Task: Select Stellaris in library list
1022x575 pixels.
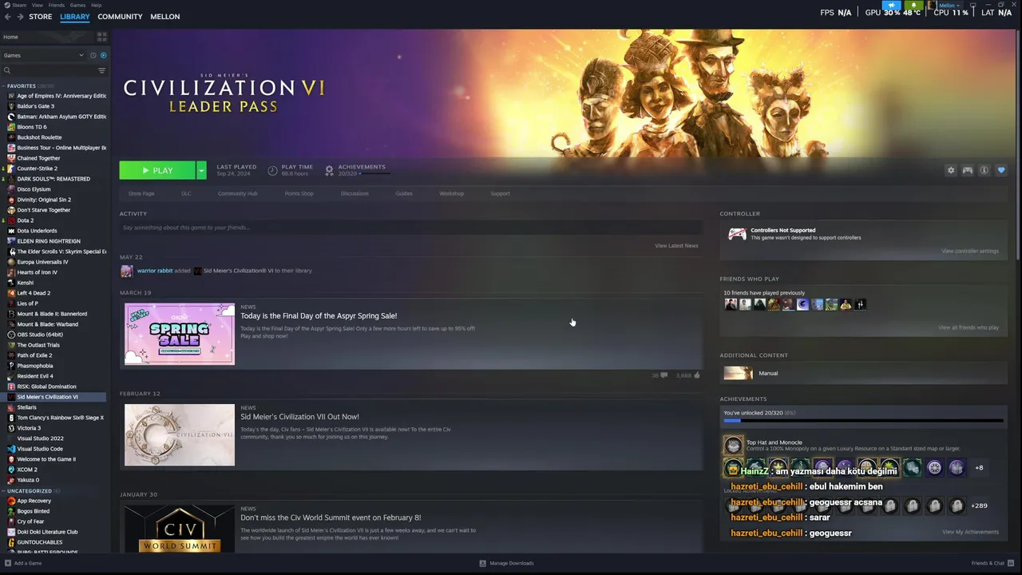Action: coord(26,407)
